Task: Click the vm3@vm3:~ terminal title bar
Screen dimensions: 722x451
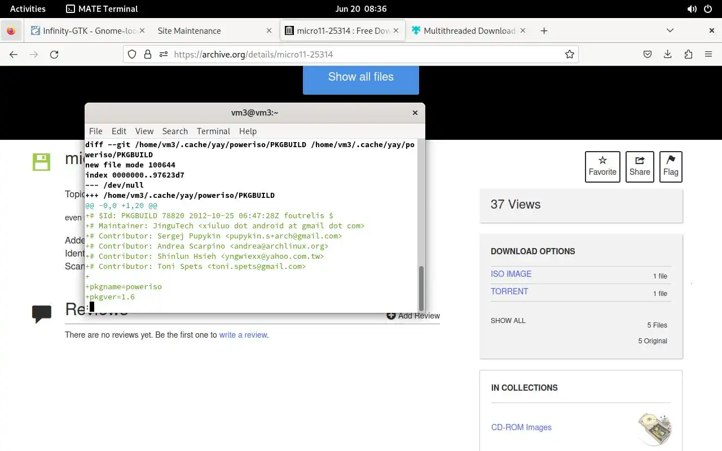Action: click(x=254, y=113)
